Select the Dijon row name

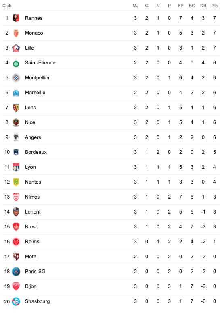click(x=31, y=286)
